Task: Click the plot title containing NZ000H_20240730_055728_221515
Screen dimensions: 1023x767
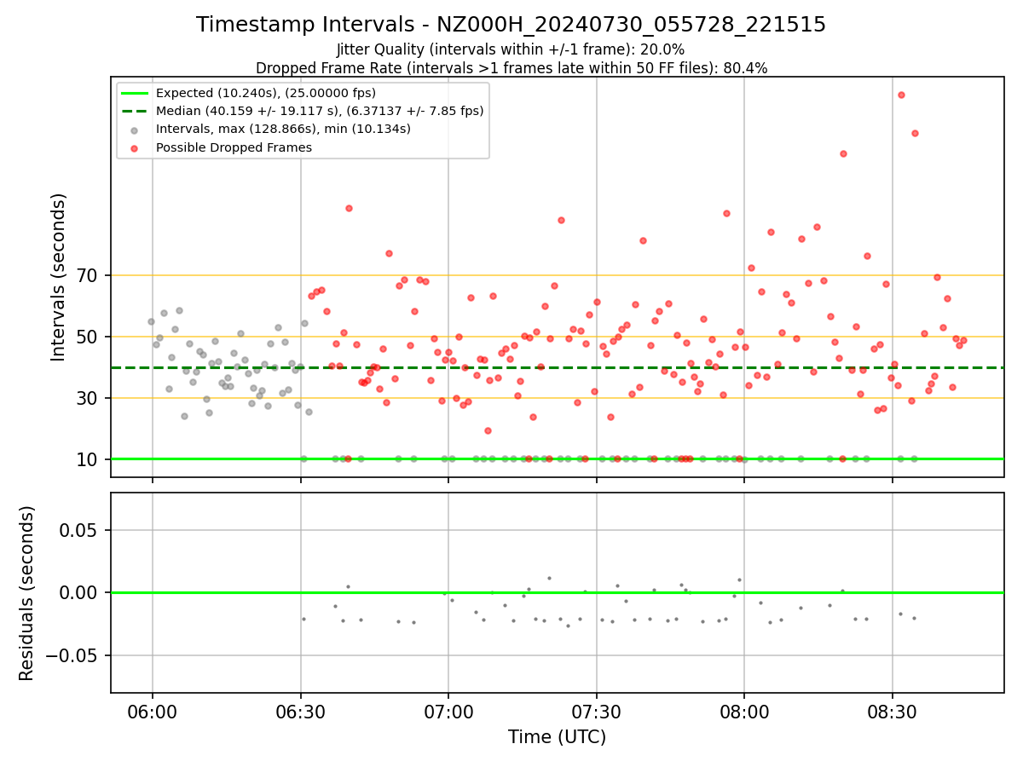Action: 511,25
